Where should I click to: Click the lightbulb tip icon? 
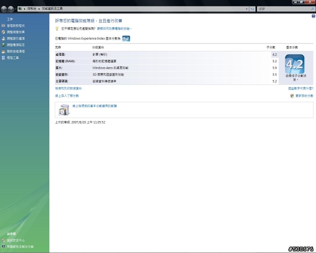[57, 29]
